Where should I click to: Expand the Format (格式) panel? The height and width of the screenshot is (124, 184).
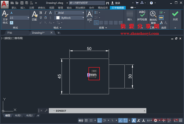pos(57,28)
